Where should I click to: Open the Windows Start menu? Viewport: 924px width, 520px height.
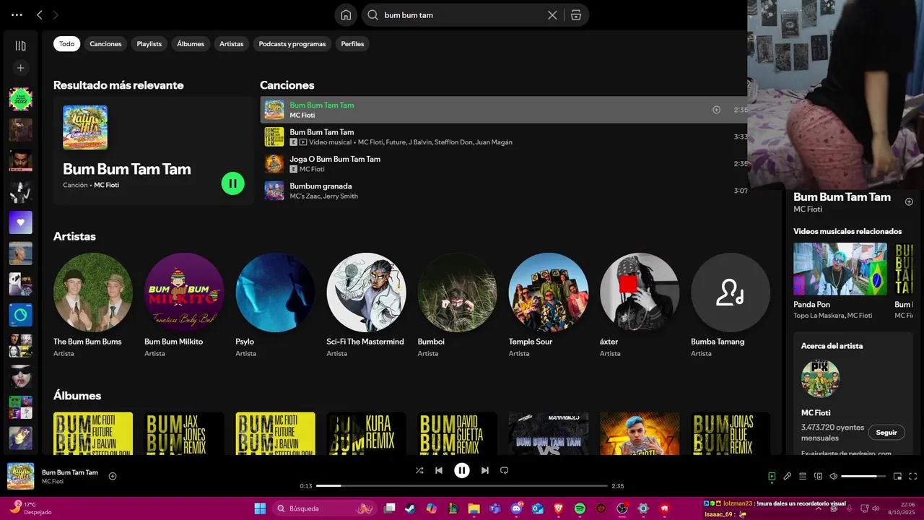260,508
